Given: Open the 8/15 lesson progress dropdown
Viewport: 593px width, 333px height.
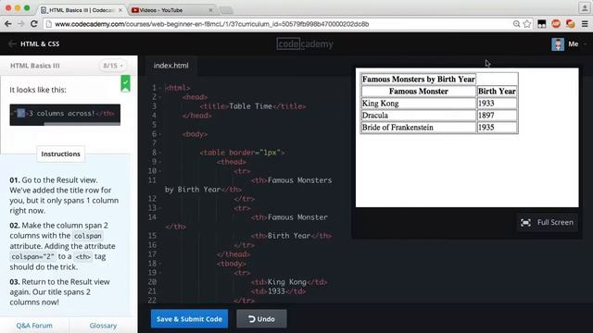Looking at the screenshot, I should pos(113,66).
